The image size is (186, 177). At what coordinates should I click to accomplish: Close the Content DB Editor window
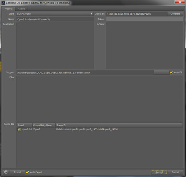180,2
